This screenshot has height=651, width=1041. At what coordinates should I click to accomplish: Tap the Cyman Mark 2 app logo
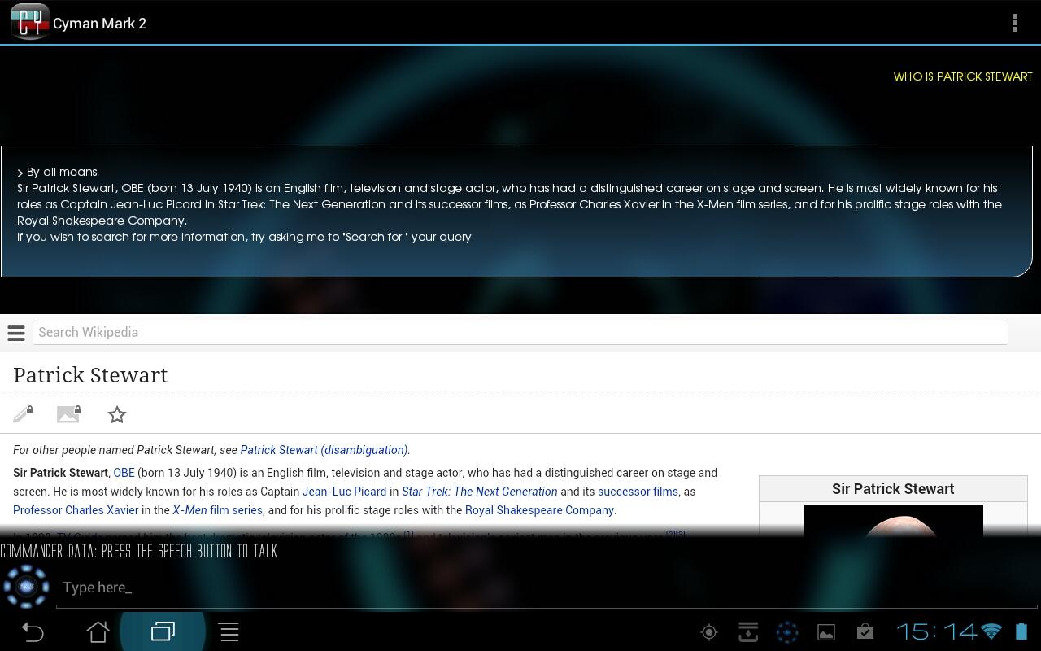coord(29,23)
